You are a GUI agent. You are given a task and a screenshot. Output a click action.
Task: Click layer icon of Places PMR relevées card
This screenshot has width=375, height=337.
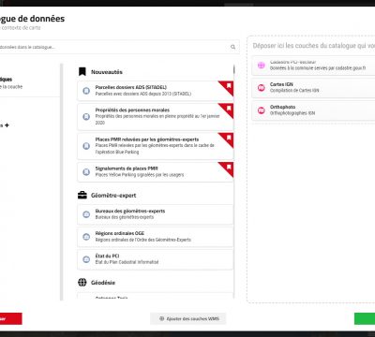tap(86, 146)
